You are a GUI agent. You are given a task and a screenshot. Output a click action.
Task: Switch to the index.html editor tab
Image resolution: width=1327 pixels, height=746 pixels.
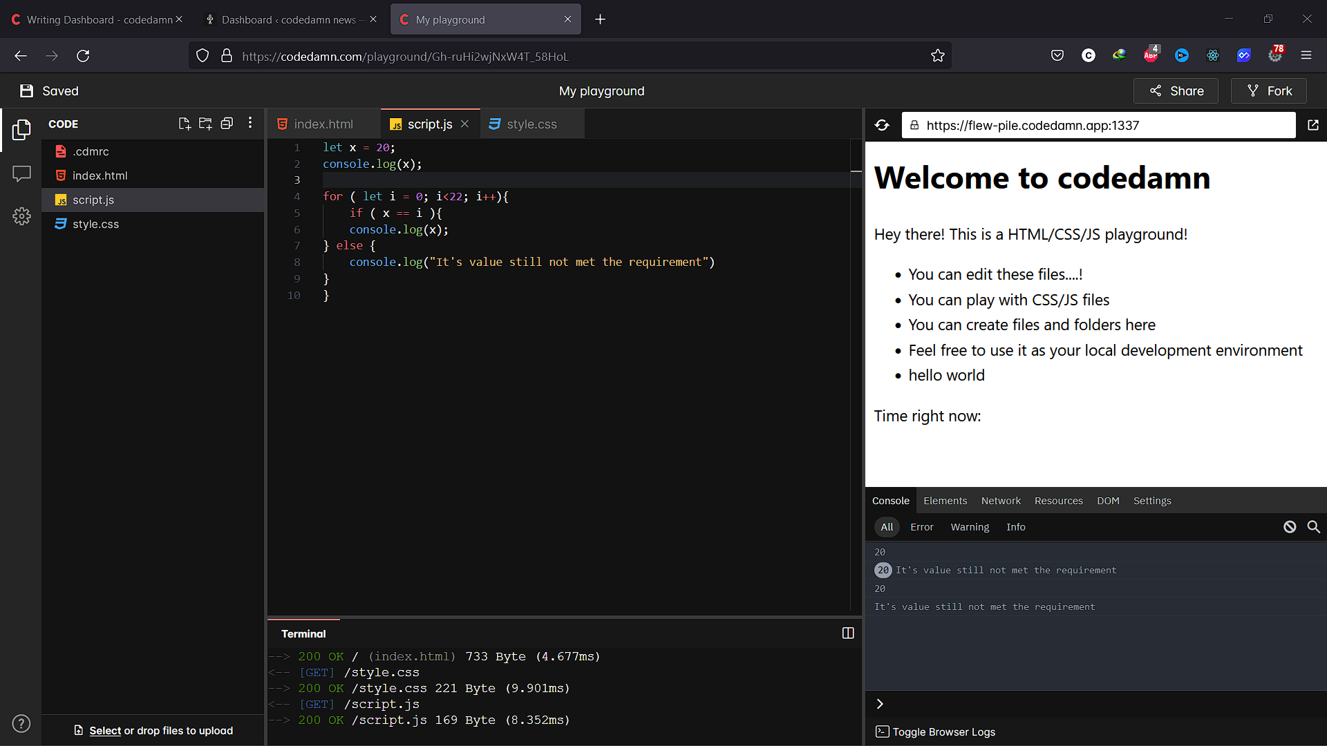[x=323, y=124]
